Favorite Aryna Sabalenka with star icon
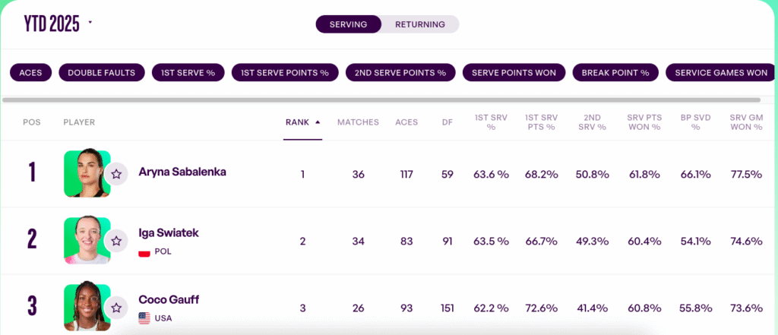Screen dimensions: 778x335 point(116,174)
